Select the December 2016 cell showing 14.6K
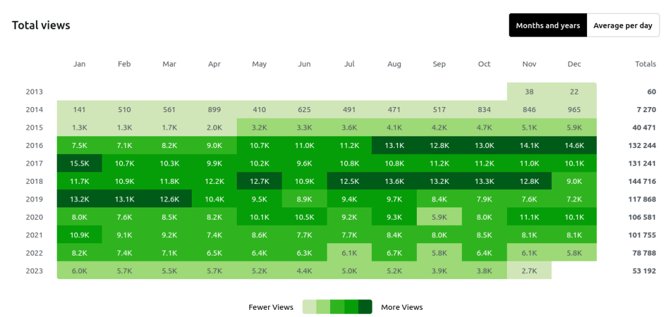The image size is (668, 317). (x=574, y=145)
